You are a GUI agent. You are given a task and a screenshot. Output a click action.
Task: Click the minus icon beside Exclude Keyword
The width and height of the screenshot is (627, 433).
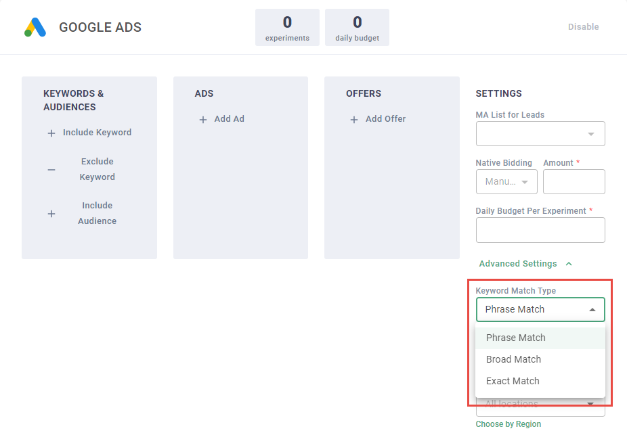point(51,170)
